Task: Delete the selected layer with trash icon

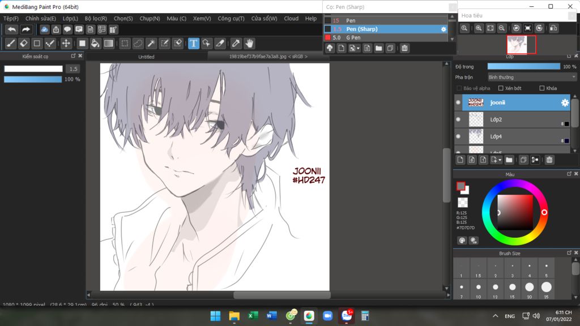Action: tap(549, 160)
